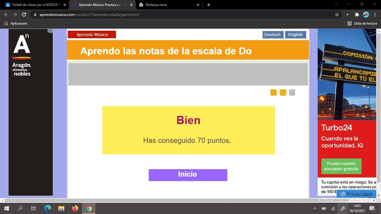
Task: Switch to Pestanya nova tab
Action: (166, 4)
